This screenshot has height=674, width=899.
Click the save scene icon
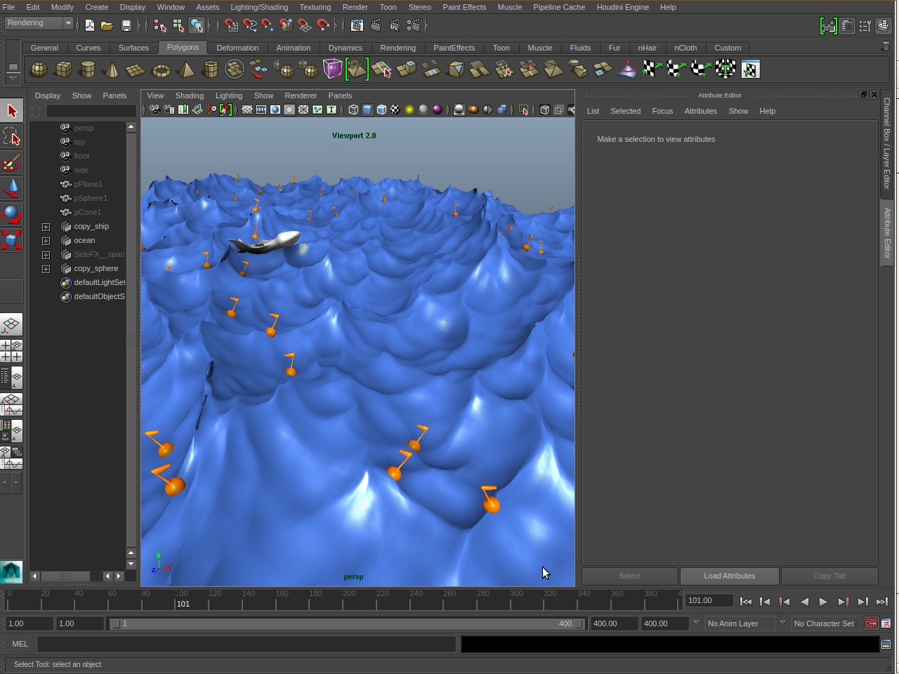(x=126, y=26)
